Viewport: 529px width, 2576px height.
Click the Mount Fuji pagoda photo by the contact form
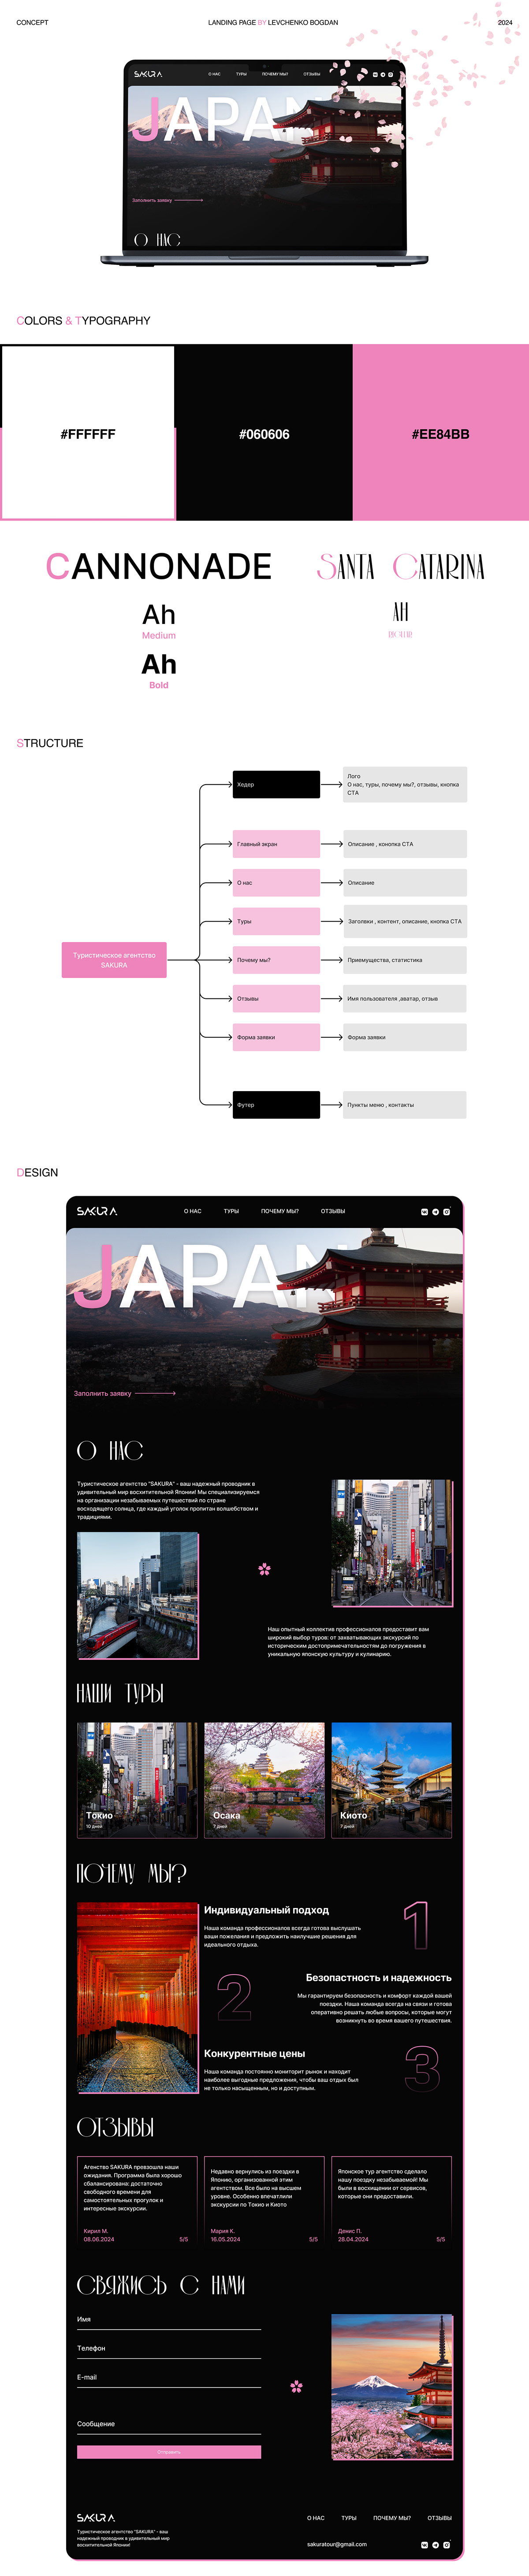point(391,2387)
